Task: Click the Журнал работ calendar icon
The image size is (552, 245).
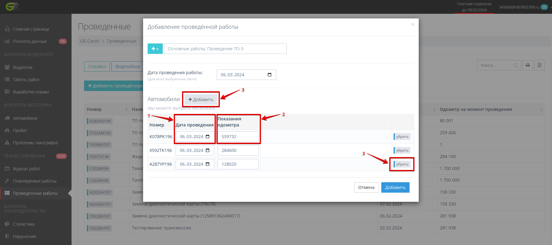Action: pyautogui.click(x=7, y=168)
